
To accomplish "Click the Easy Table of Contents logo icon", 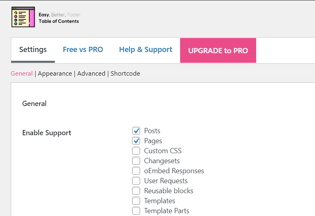I will click(x=23, y=17).
